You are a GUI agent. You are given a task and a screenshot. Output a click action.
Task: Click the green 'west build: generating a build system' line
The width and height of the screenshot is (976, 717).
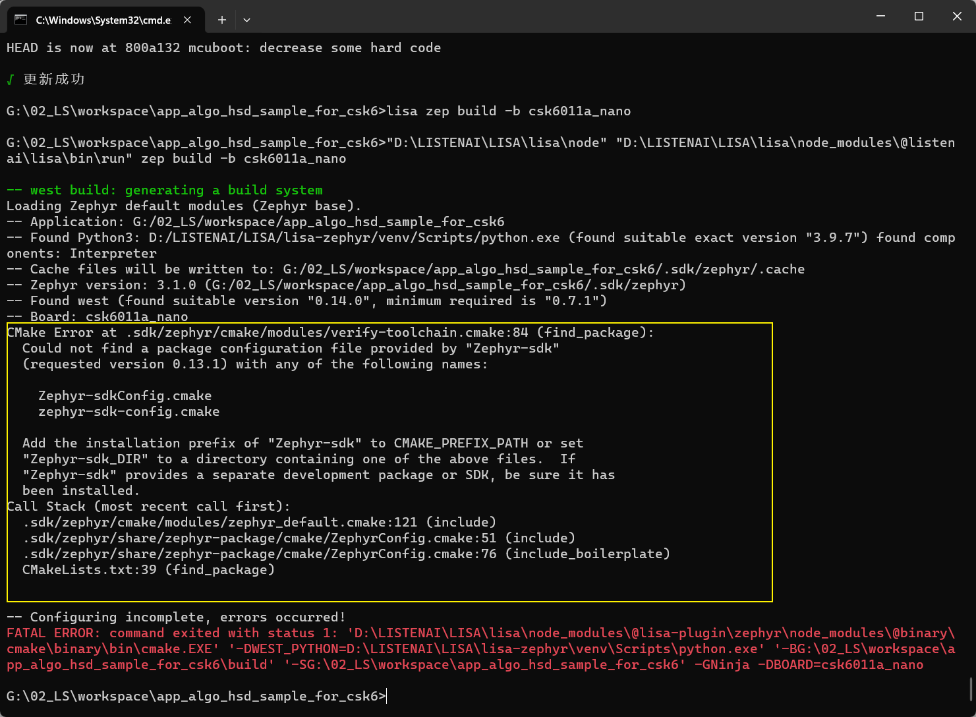(165, 190)
